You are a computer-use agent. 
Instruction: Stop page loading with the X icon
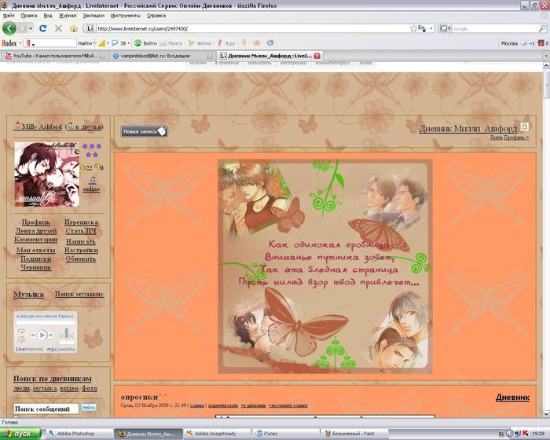pos(59,28)
